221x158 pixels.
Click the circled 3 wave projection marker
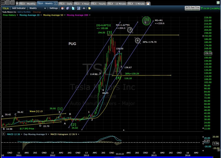(x=130, y=29)
